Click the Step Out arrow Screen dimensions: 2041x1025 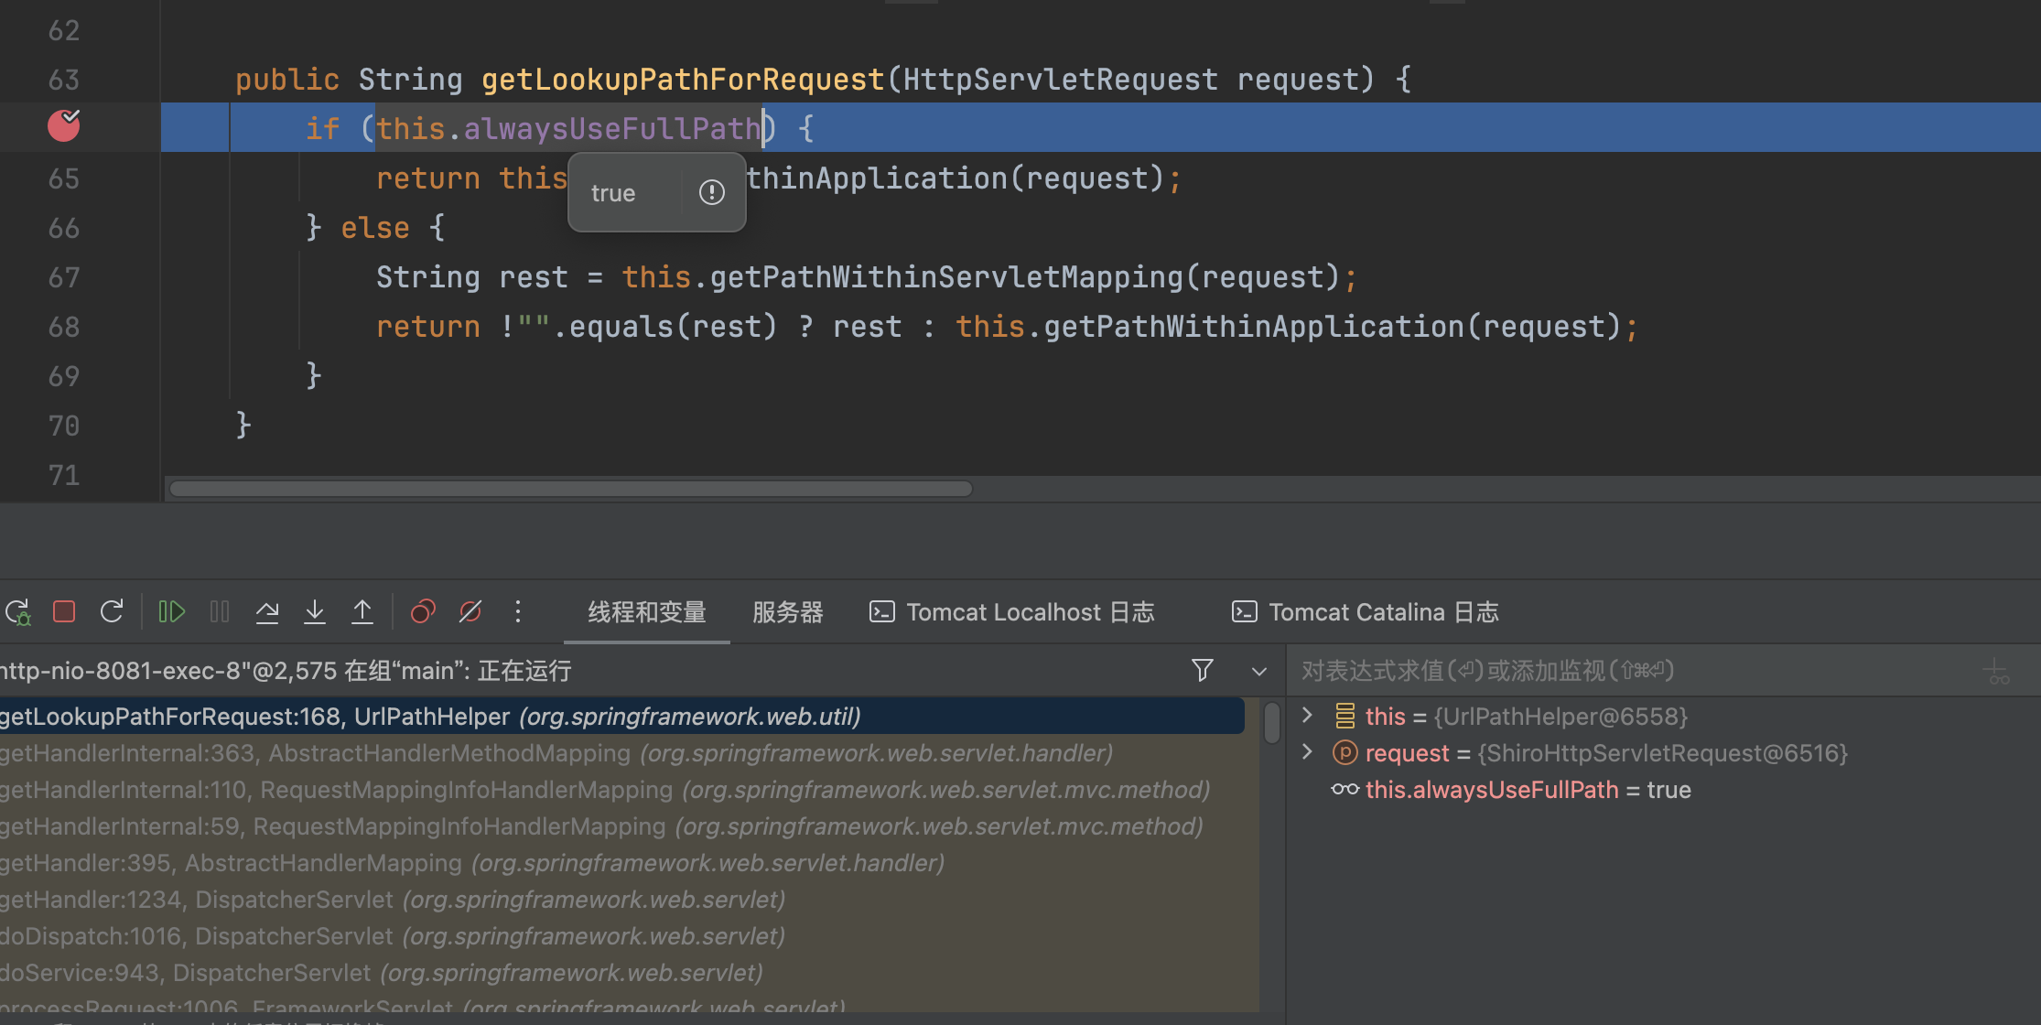coord(362,611)
